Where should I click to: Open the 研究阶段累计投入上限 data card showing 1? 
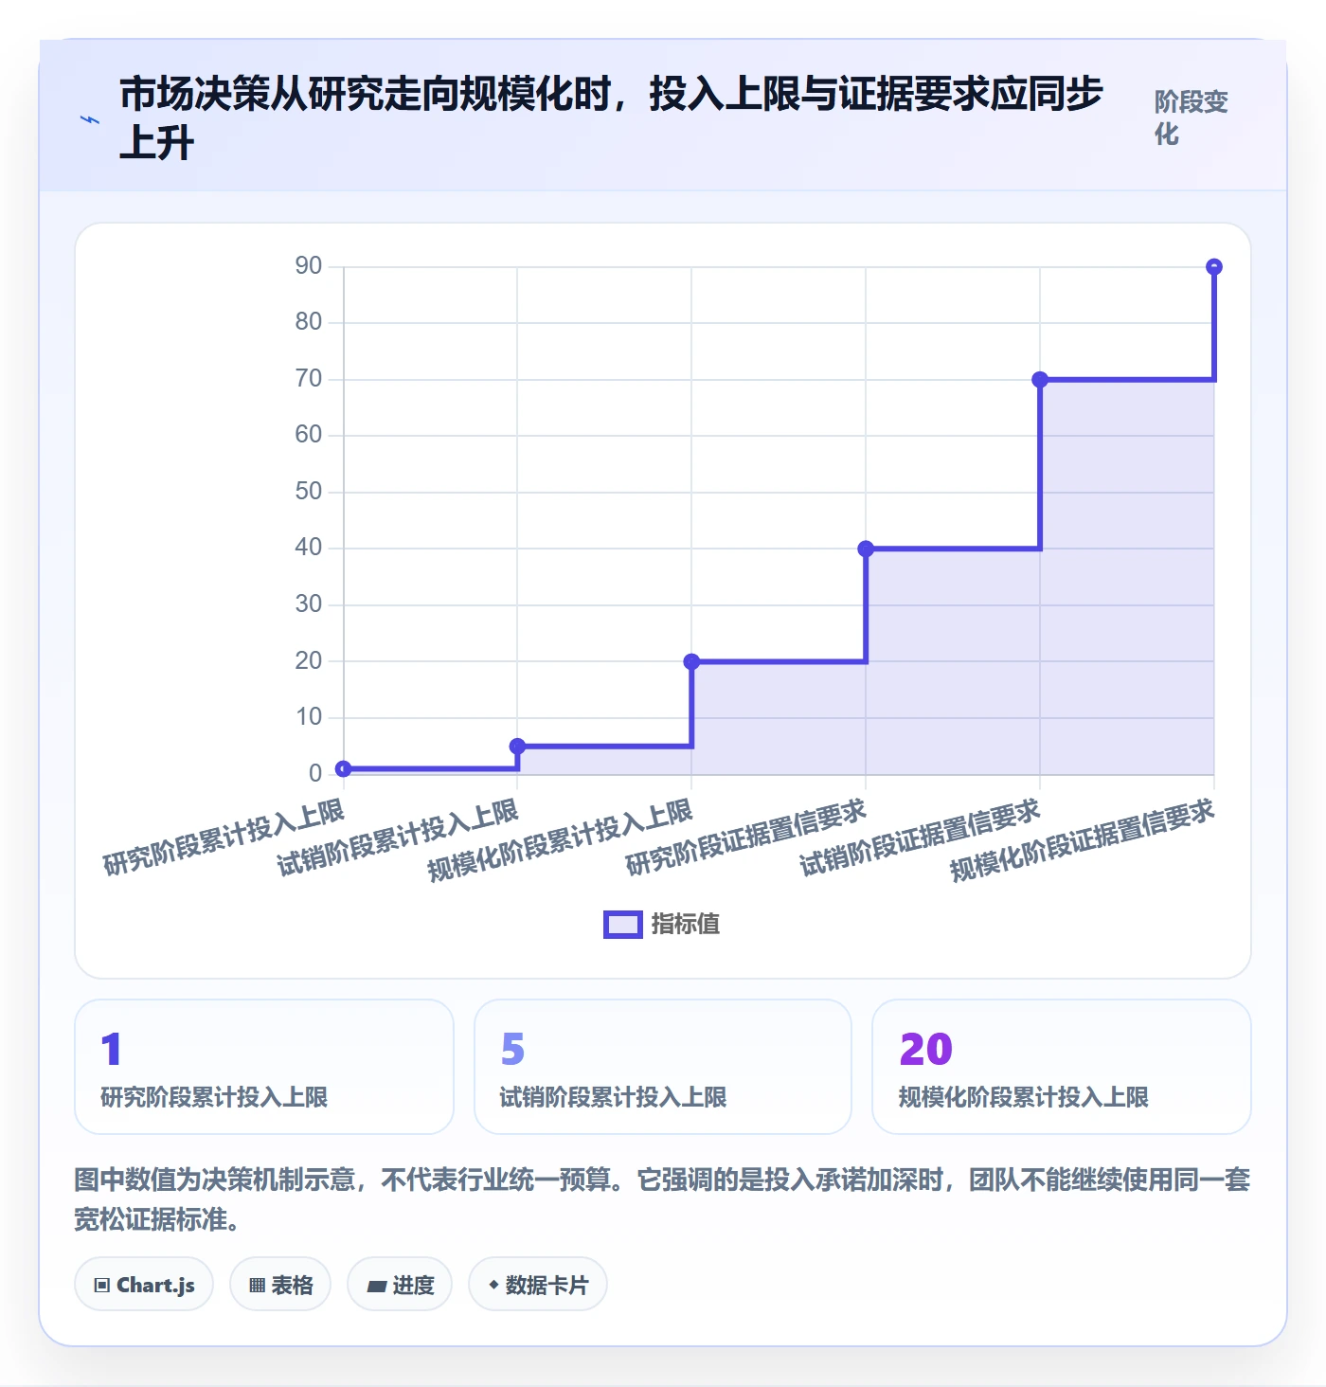(x=264, y=1067)
